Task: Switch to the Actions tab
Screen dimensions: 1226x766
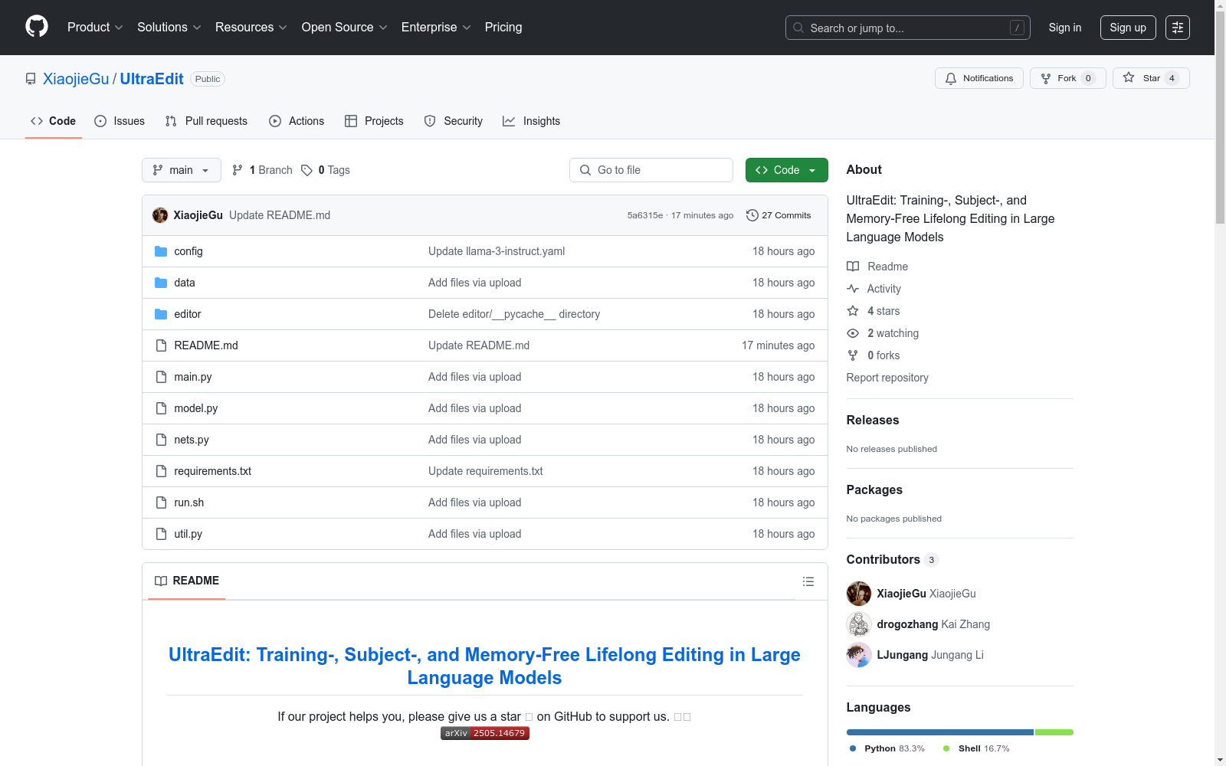Action: (x=297, y=121)
